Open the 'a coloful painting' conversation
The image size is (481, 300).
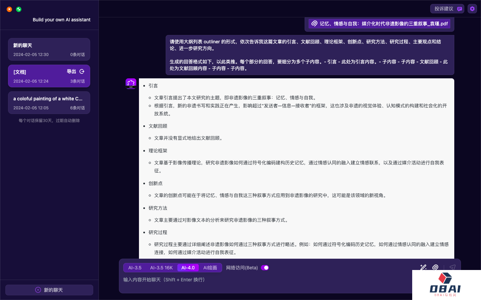tap(49, 103)
